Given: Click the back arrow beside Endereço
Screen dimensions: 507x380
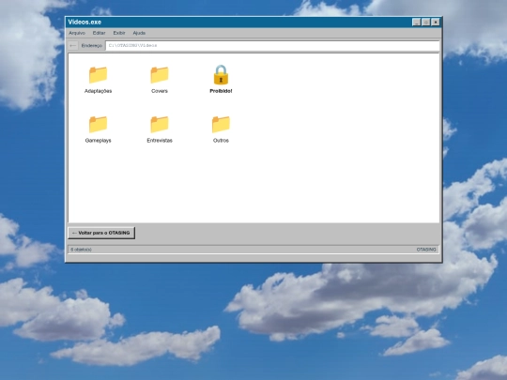Looking at the screenshot, I should (x=73, y=46).
